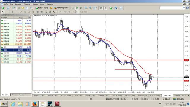Switch timeframe to M5
Screen dimensions: 190x107
tap(65, 12)
